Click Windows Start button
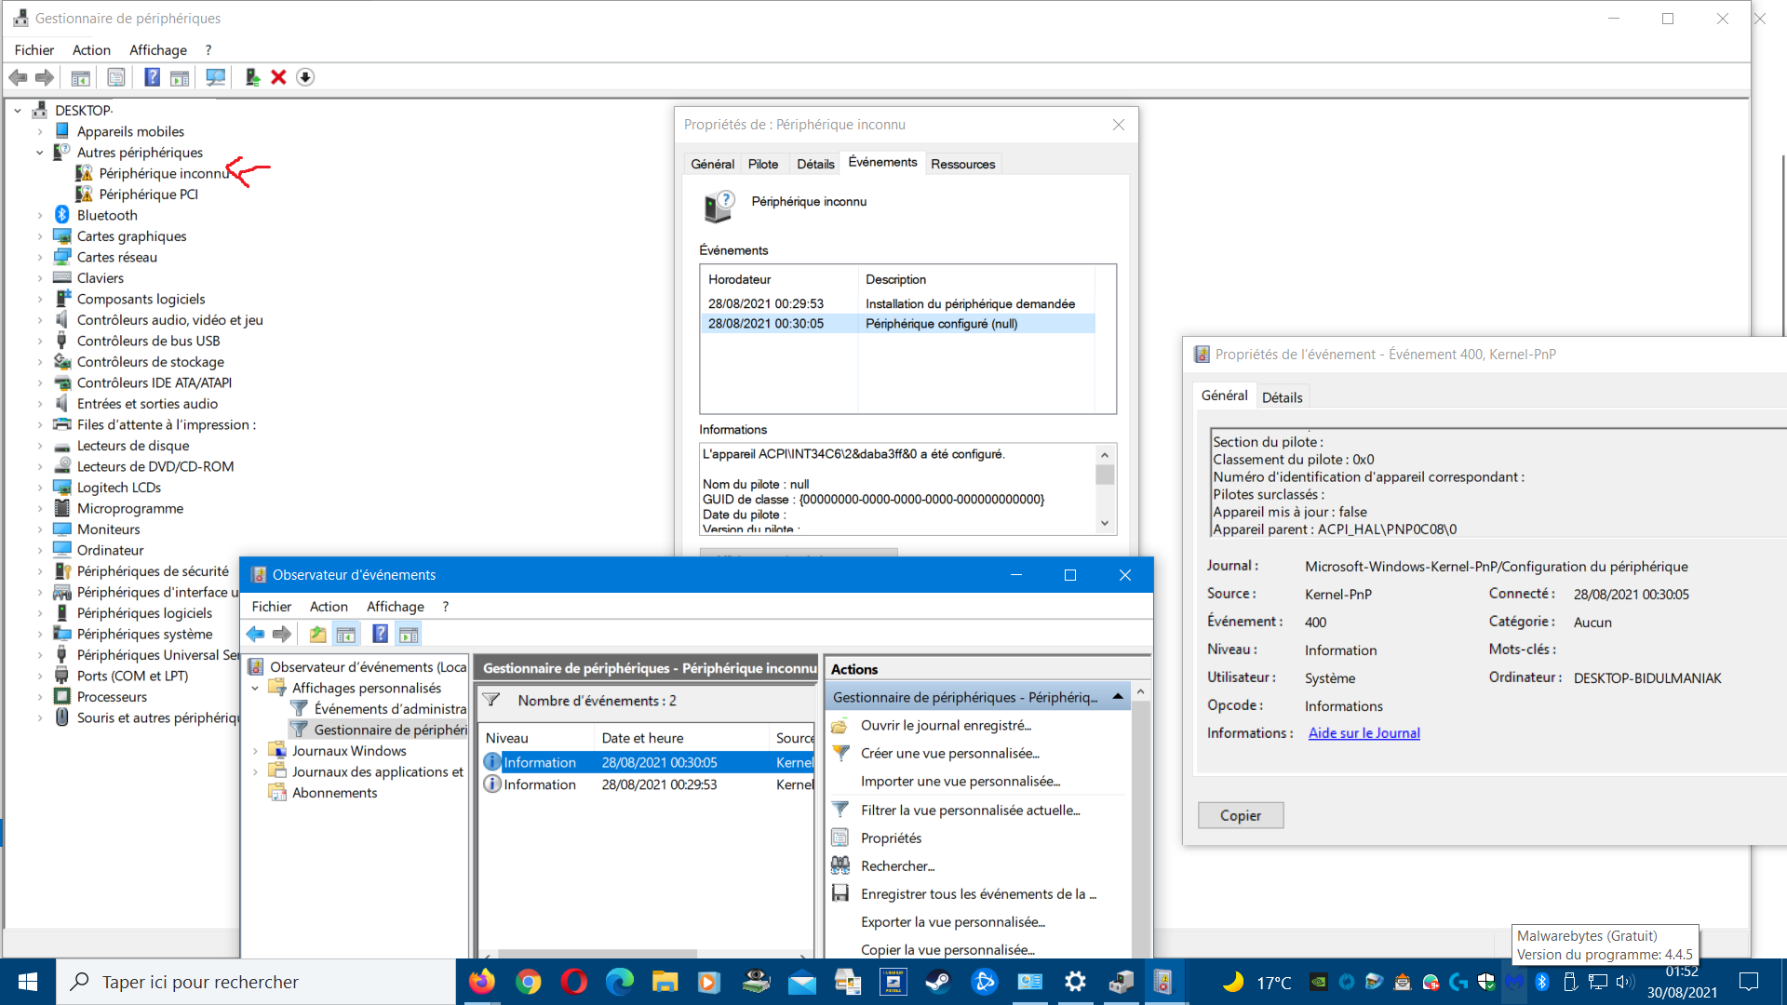Image resolution: width=1787 pixels, height=1005 pixels. pyautogui.click(x=28, y=982)
